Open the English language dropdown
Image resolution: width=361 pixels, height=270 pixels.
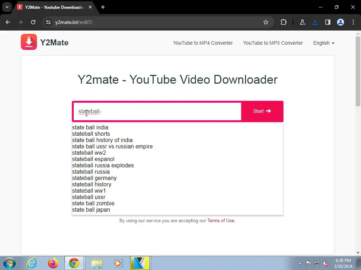(324, 43)
